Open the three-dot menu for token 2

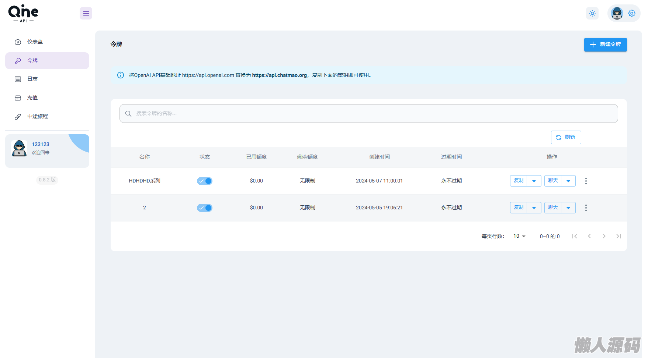pyautogui.click(x=586, y=208)
